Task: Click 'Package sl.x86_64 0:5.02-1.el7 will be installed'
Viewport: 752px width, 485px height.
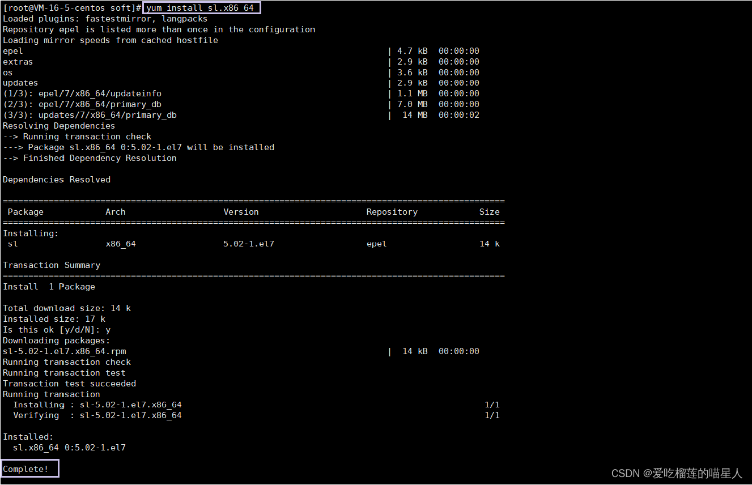Action: (151, 147)
